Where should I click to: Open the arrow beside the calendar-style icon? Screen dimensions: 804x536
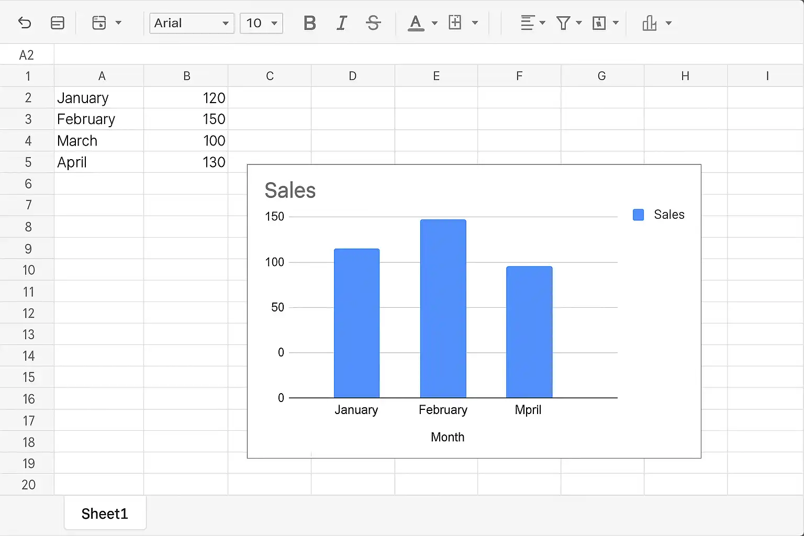[118, 23]
